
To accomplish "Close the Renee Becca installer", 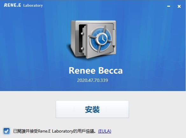I will pos(179,6).
